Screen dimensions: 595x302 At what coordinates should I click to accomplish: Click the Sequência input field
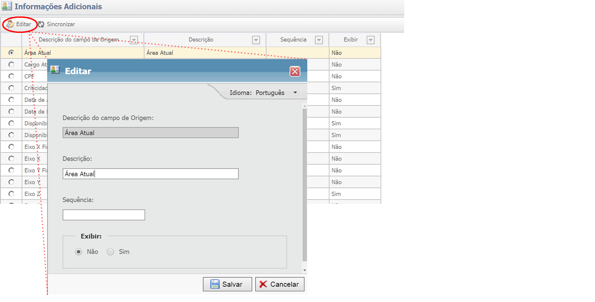[104, 215]
